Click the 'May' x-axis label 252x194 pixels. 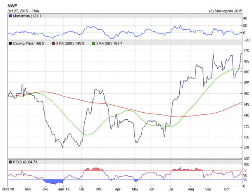pyautogui.click(x=135, y=189)
